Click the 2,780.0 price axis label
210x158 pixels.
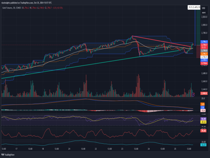pos(204,33)
